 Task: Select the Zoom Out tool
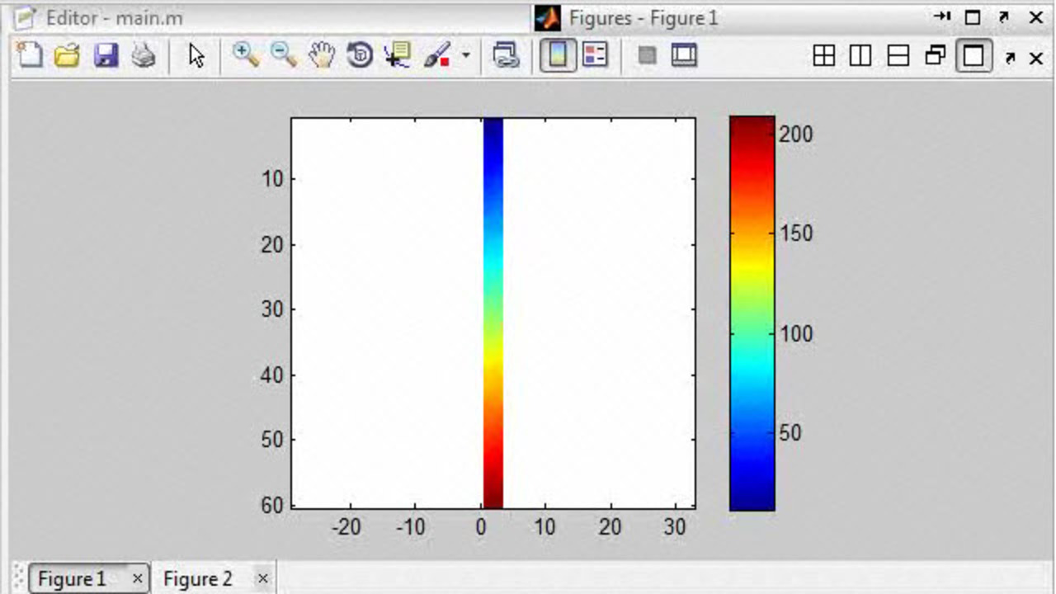click(x=283, y=55)
